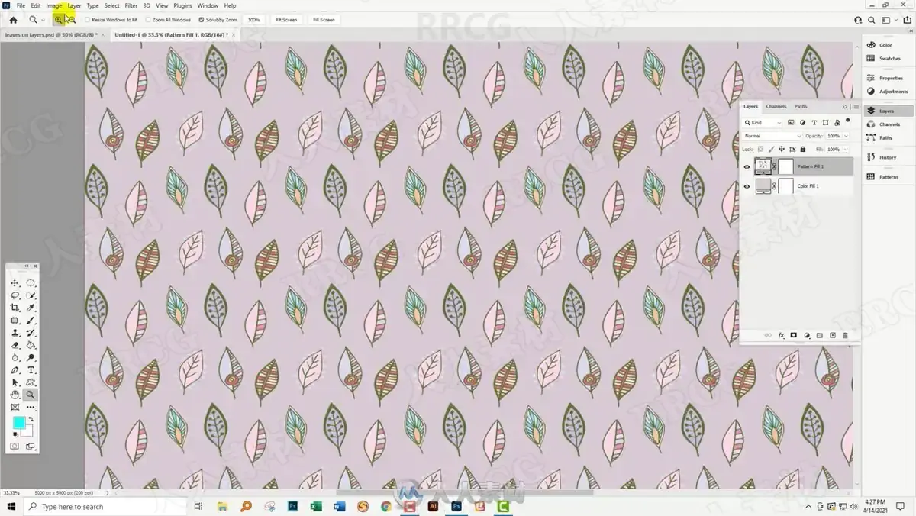Swap foreground and background colors
916x516 pixels.
31,419
